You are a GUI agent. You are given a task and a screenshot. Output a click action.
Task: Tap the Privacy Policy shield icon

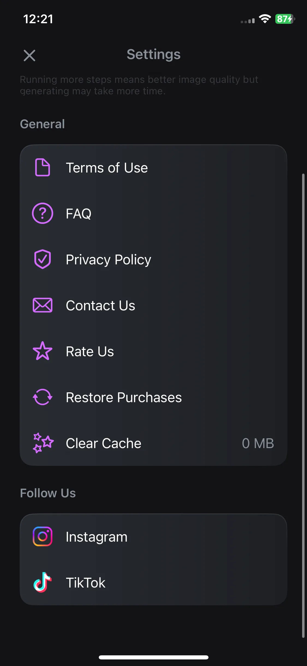pos(43,259)
